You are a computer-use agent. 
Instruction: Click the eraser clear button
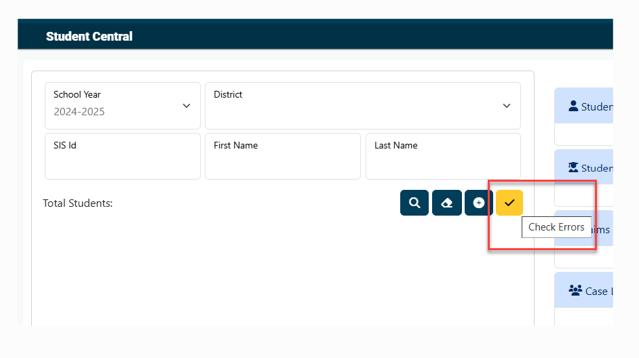(446, 203)
